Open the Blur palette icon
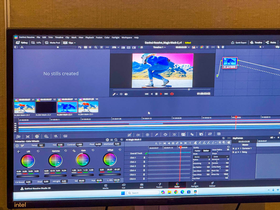 click(192, 134)
